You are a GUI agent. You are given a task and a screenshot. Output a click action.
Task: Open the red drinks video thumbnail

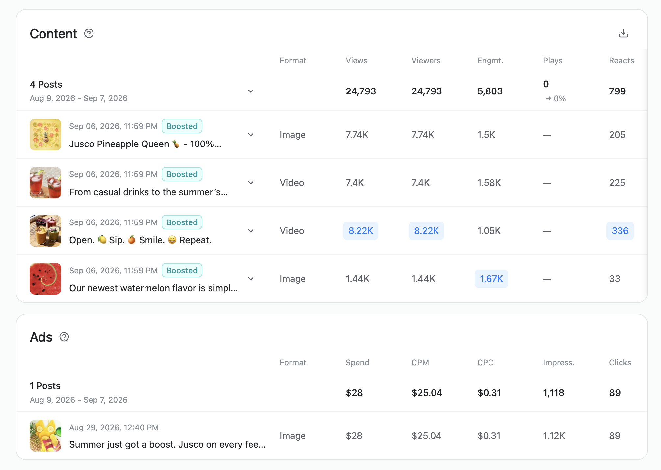(45, 183)
